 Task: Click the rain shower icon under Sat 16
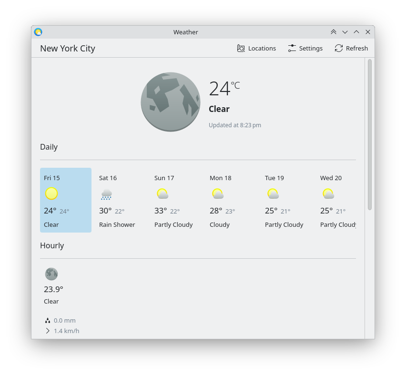click(106, 193)
